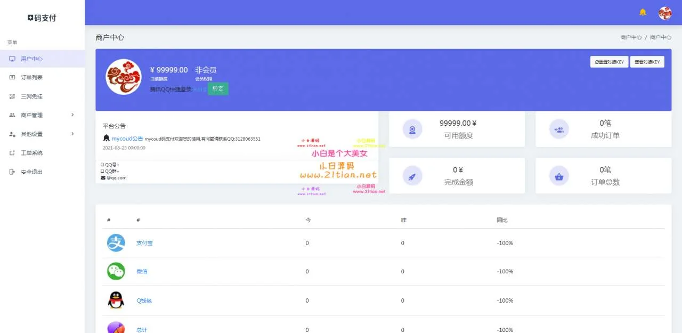Open 工单系统 from the sidebar

(31, 153)
